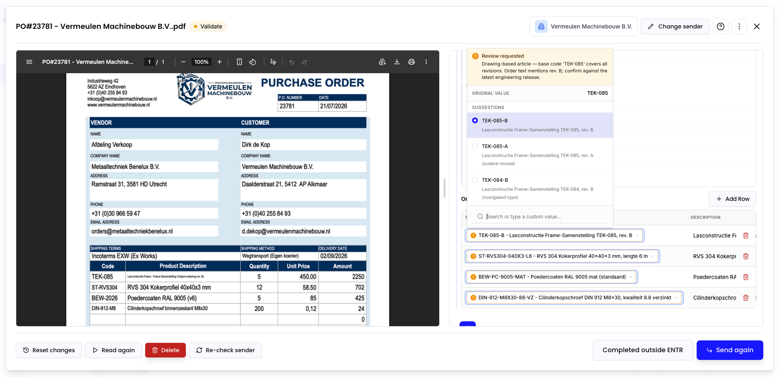The width and height of the screenshot is (780, 377).
Task: Click the Review requested warning icon
Action: [x=475, y=56]
